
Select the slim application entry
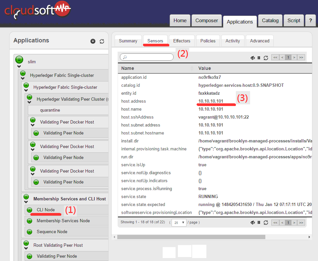32,62
